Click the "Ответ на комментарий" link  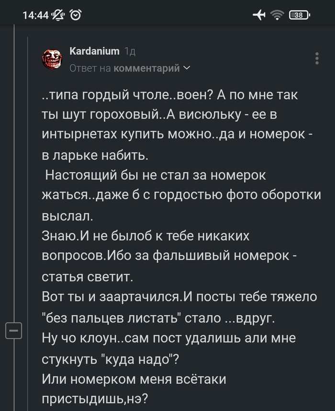(125, 68)
